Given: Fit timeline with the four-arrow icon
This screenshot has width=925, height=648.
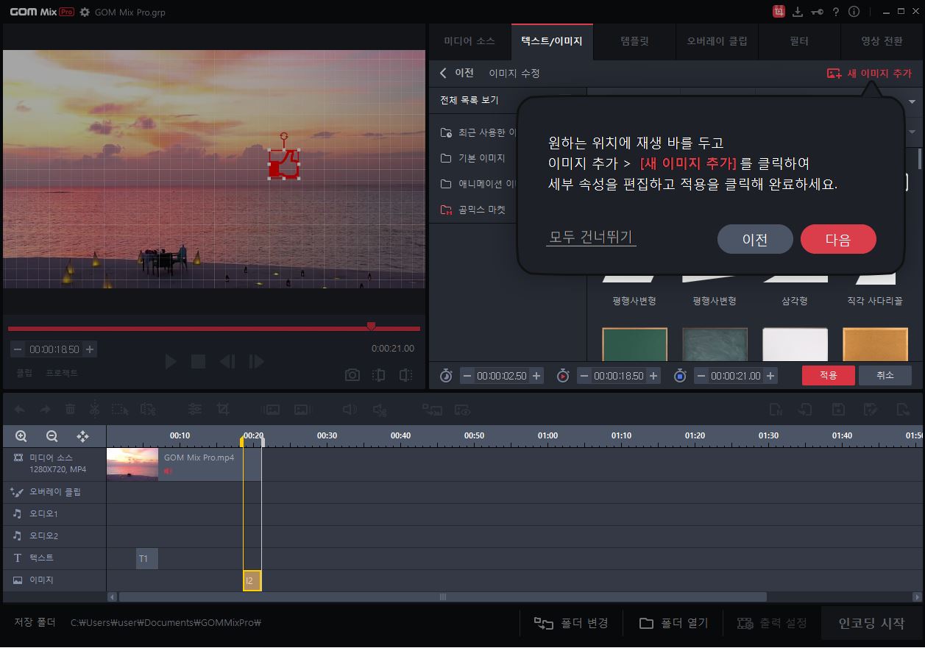Looking at the screenshot, I should point(82,436).
